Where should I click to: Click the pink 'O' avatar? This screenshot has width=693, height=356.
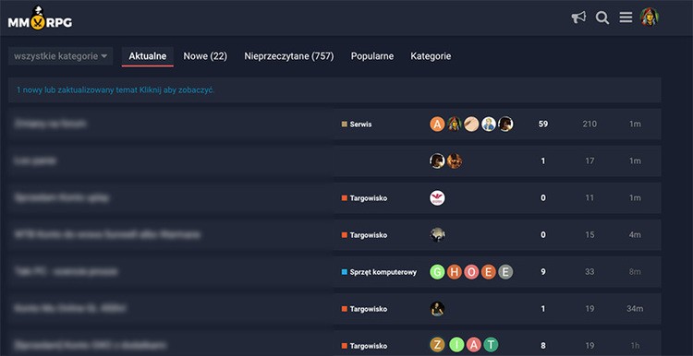pyautogui.click(x=471, y=272)
